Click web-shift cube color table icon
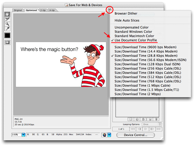Image resolution: width=195 pixels, height=145 pixels. pos(137,119)
